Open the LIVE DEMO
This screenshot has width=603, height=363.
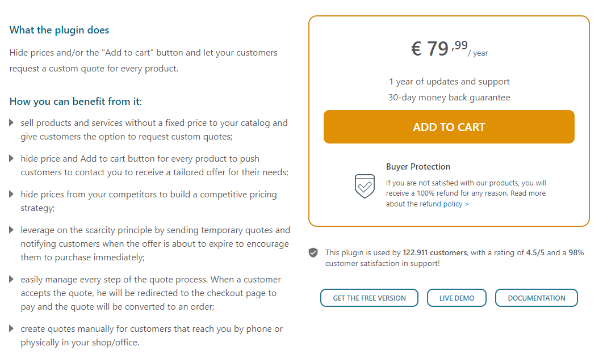457,297
